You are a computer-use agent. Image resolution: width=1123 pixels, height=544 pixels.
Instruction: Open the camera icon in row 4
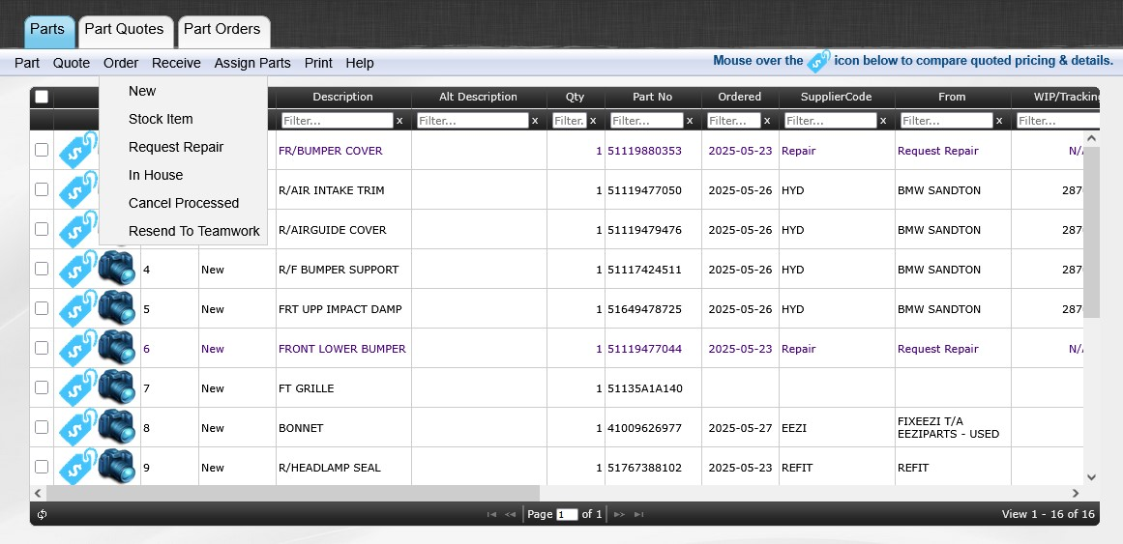[x=117, y=270]
